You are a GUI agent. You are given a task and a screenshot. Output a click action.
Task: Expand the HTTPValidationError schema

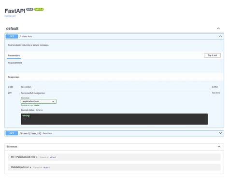[x=24, y=157]
